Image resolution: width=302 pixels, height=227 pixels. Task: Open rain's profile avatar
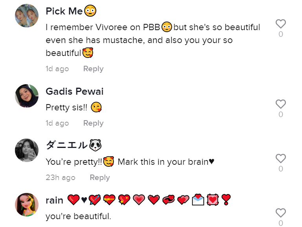pos(27,205)
